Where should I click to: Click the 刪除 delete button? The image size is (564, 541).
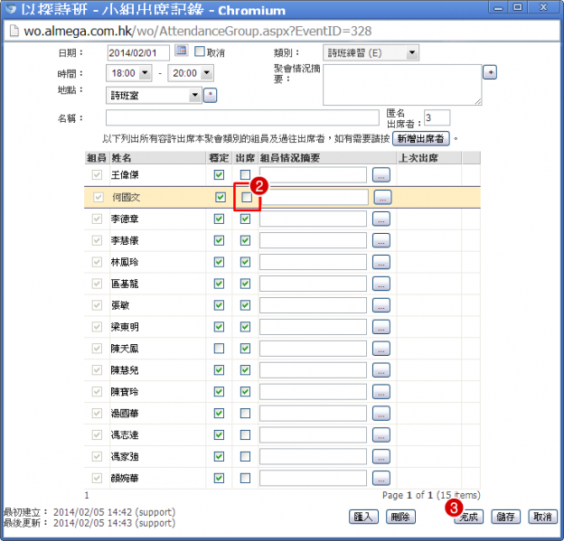pos(400,517)
